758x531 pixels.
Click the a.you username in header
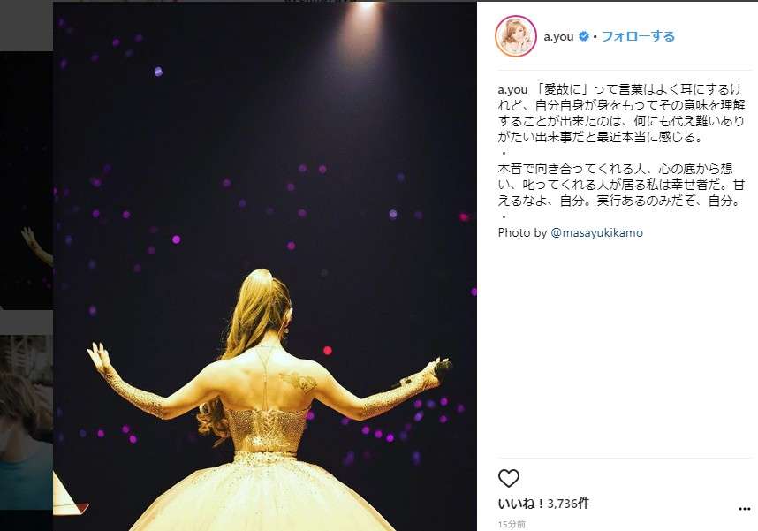tap(558, 37)
